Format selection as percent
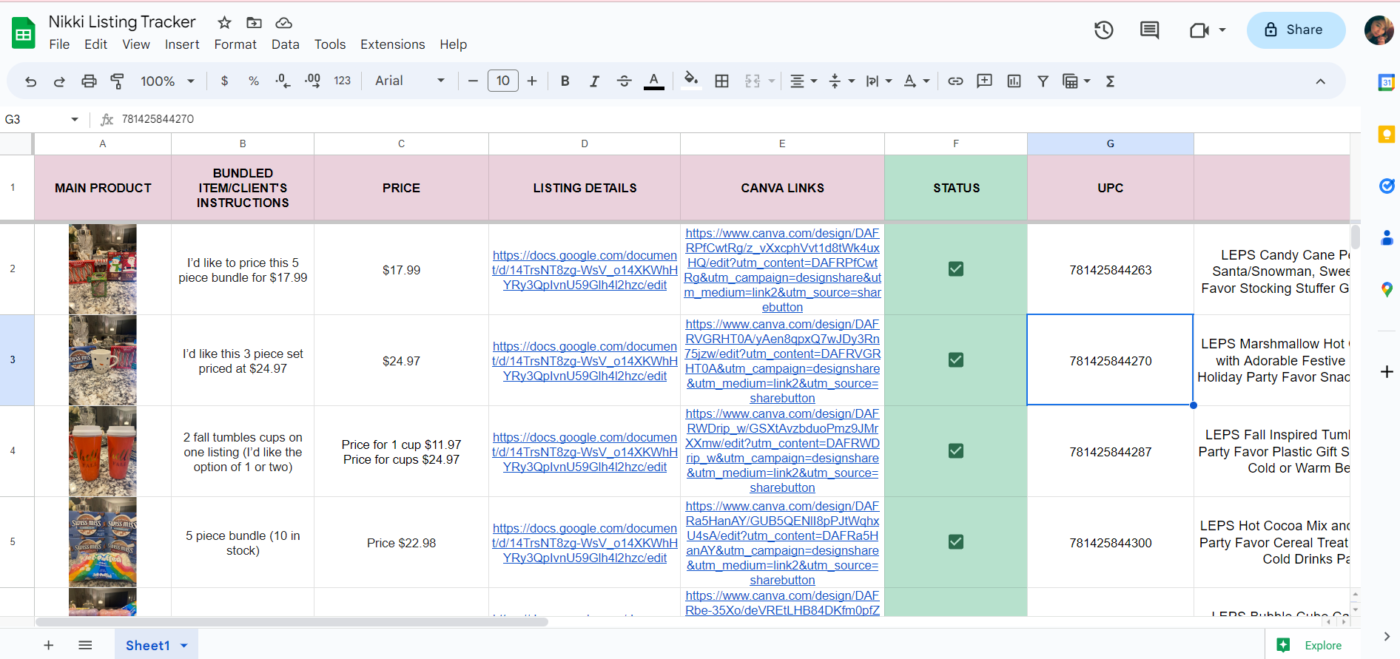 coord(254,81)
